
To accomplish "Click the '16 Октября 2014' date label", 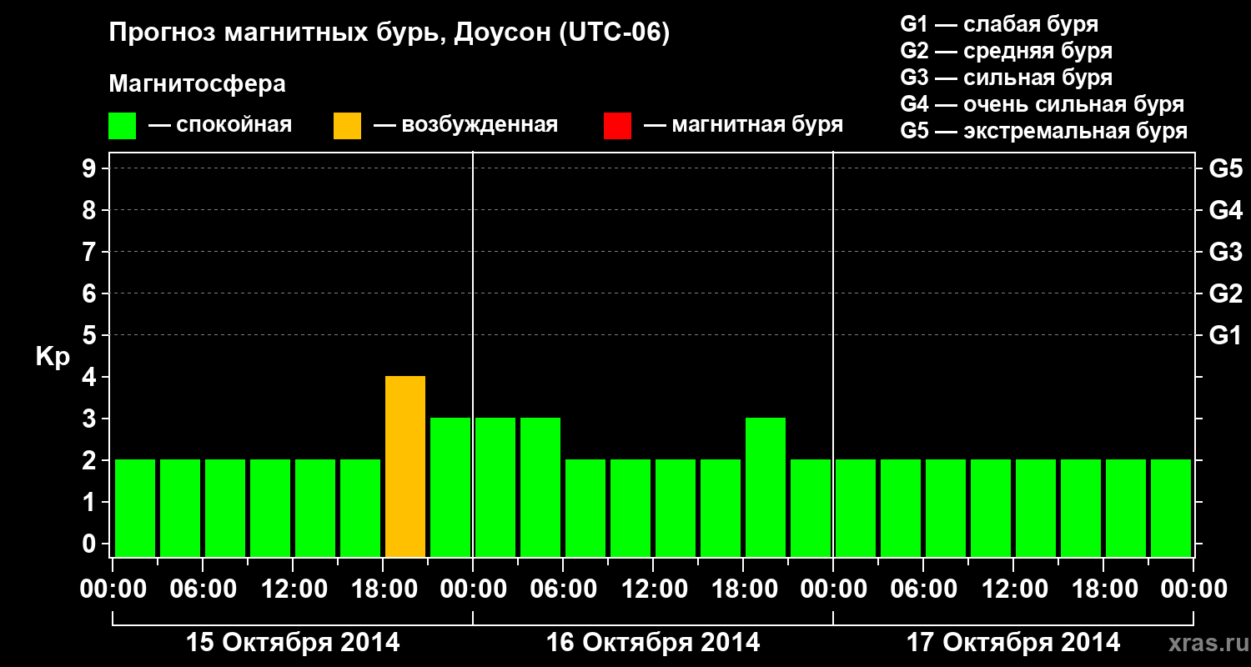I will [653, 643].
